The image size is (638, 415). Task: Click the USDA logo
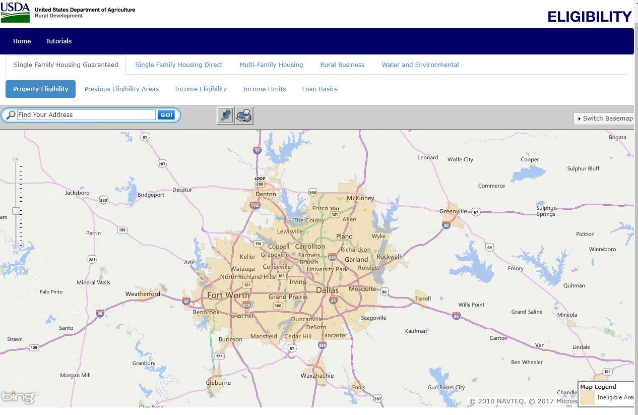(15, 12)
